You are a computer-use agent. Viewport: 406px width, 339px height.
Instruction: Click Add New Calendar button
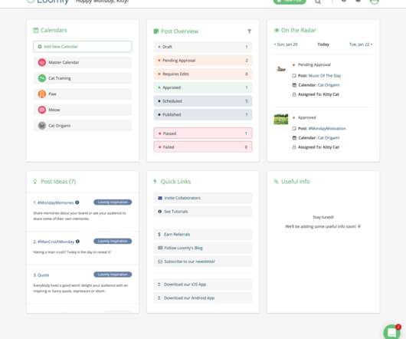82,47
